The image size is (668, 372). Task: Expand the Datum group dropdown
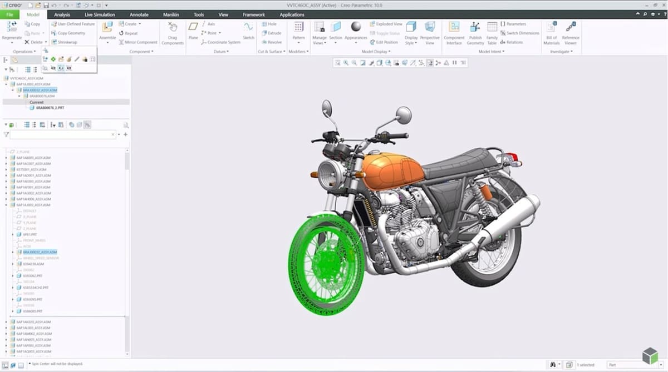(222, 52)
